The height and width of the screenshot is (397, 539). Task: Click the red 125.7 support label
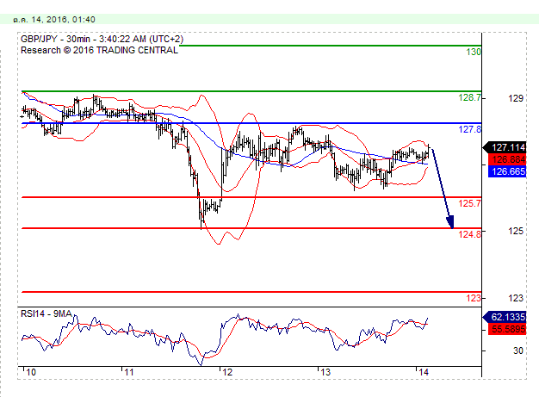(x=469, y=203)
